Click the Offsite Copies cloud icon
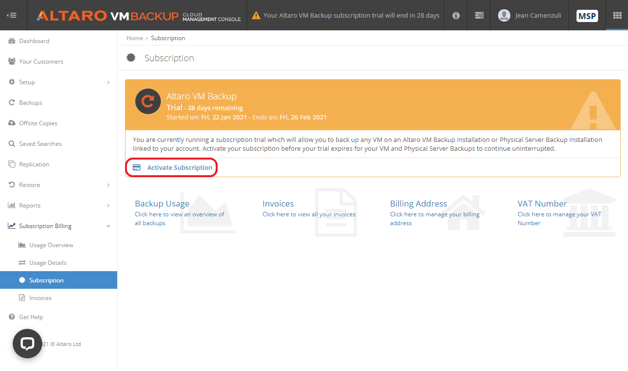This screenshot has height=371, width=628. click(x=12, y=123)
